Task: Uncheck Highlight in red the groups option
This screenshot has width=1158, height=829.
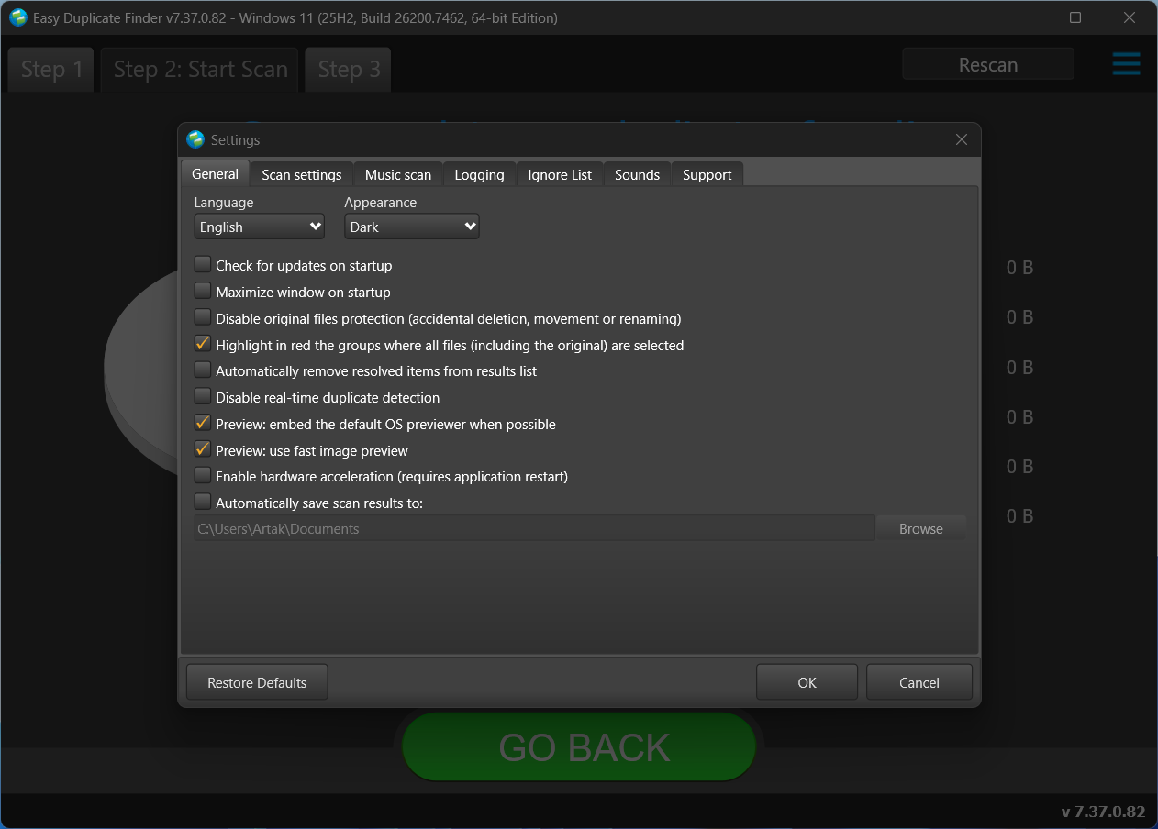Action: [x=203, y=345]
